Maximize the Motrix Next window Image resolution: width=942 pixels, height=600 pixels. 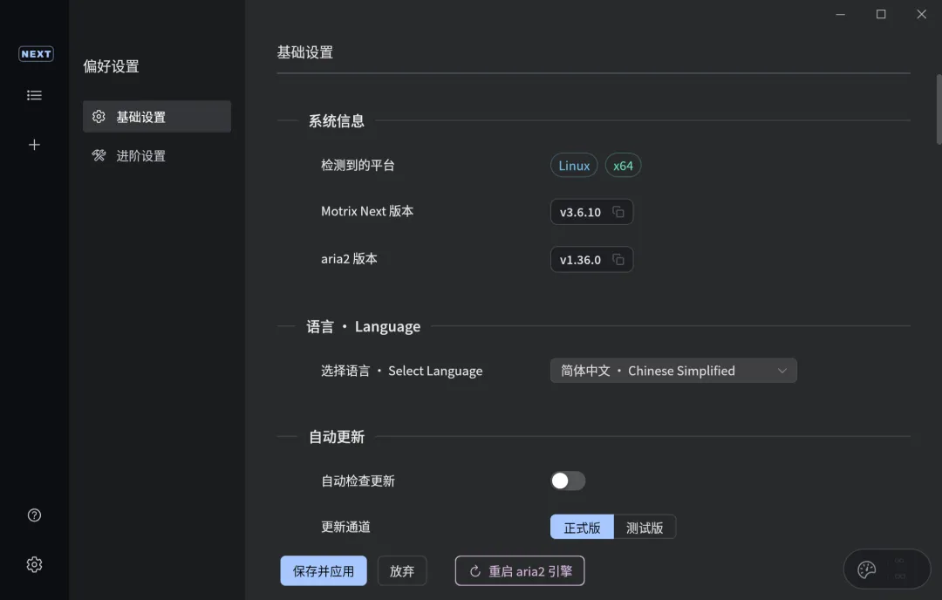(881, 14)
